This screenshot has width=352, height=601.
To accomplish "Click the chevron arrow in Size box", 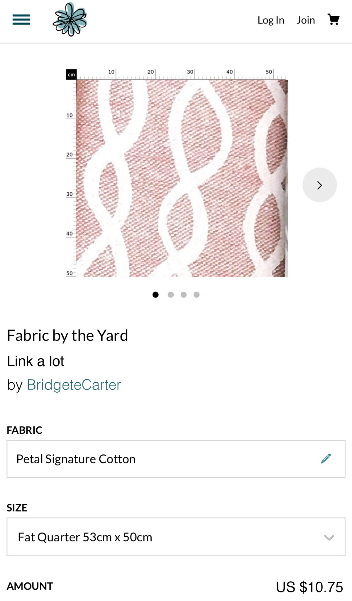I will coord(329,538).
